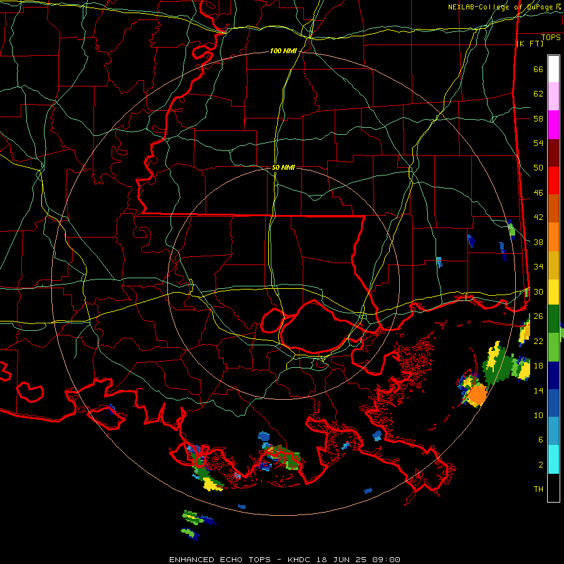
Task: Click the "62" legend value
Action: pyautogui.click(x=538, y=94)
